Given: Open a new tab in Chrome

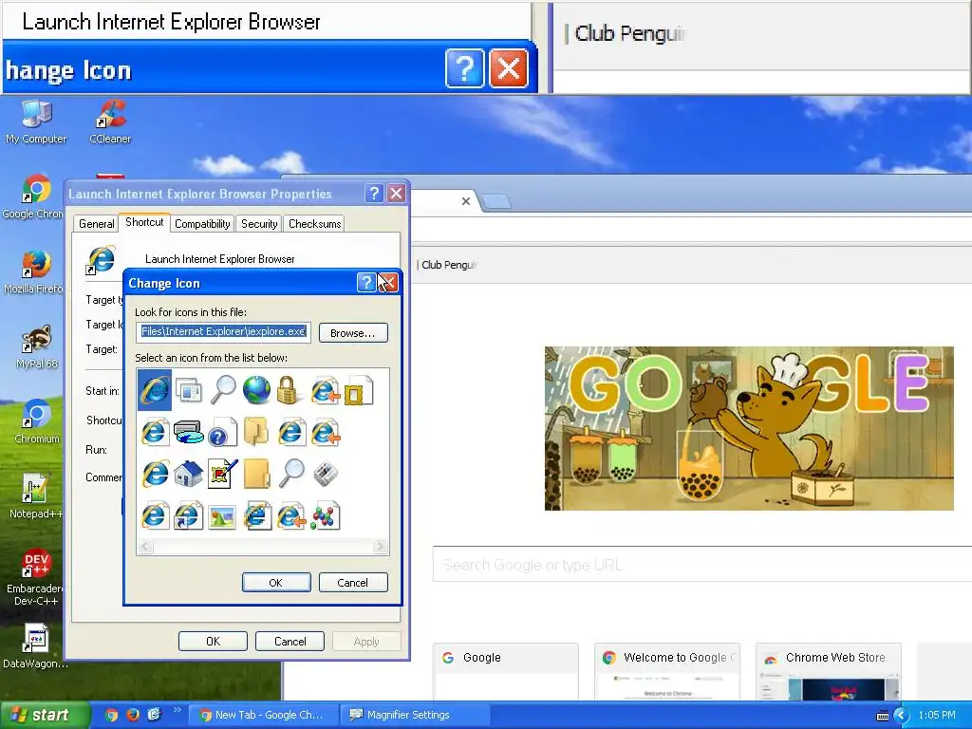Looking at the screenshot, I should 495,201.
